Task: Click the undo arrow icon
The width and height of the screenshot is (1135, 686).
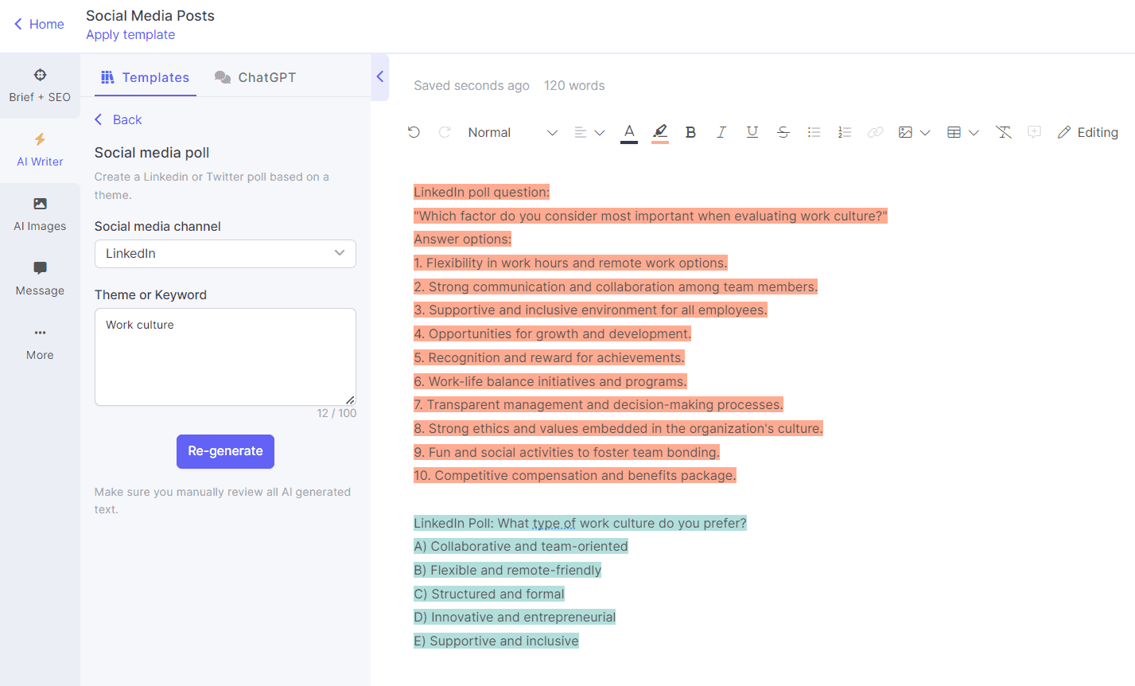Action: click(x=414, y=132)
